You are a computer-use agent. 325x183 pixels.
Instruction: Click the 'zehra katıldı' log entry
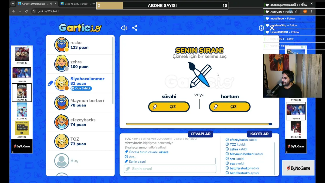[238, 149]
